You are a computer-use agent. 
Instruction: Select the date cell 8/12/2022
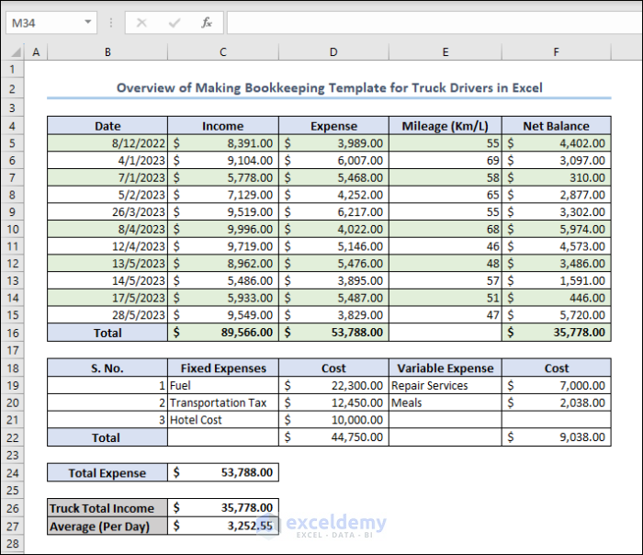coord(107,143)
